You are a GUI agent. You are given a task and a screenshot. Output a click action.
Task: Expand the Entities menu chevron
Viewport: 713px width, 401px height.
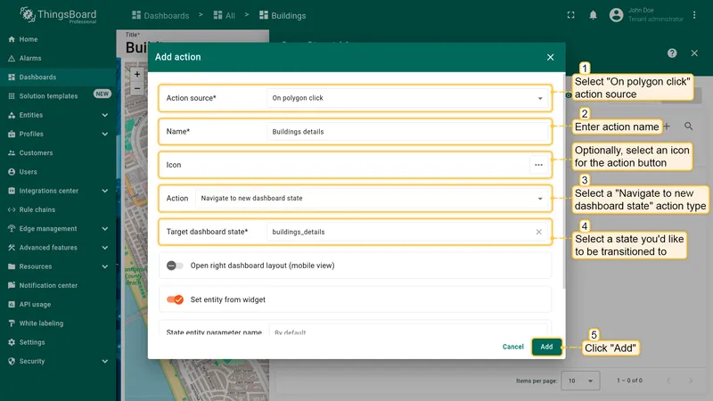[105, 115]
